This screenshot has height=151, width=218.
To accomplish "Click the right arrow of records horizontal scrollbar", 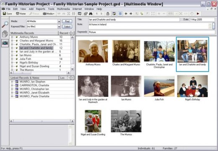I will (x=68, y=73).
